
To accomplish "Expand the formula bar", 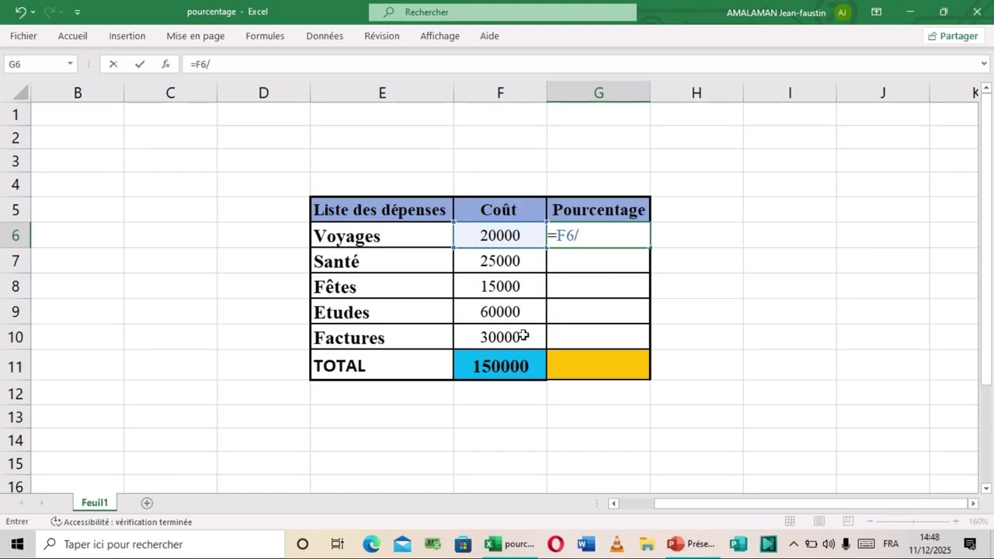I will click(x=985, y=64).
